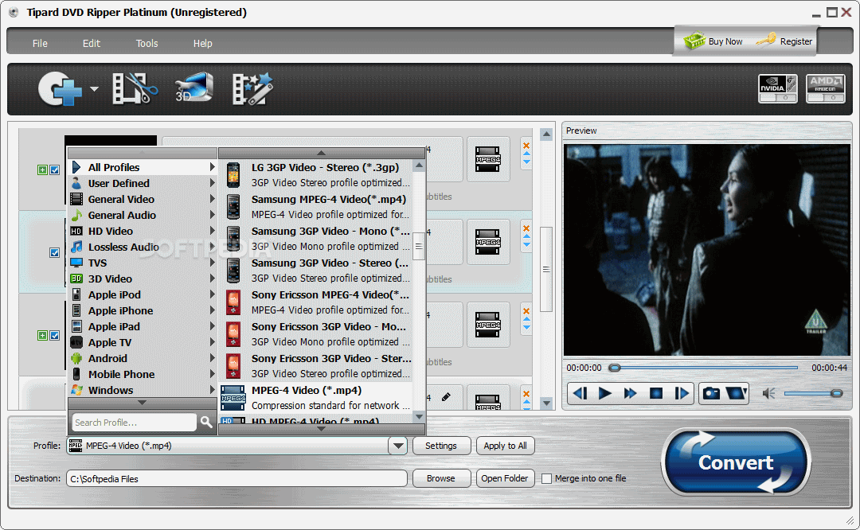860x530 pixels.
Task: Stop the preview playback
Action: point(656,393)
